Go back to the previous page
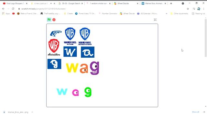 click(x=3, y=9)
